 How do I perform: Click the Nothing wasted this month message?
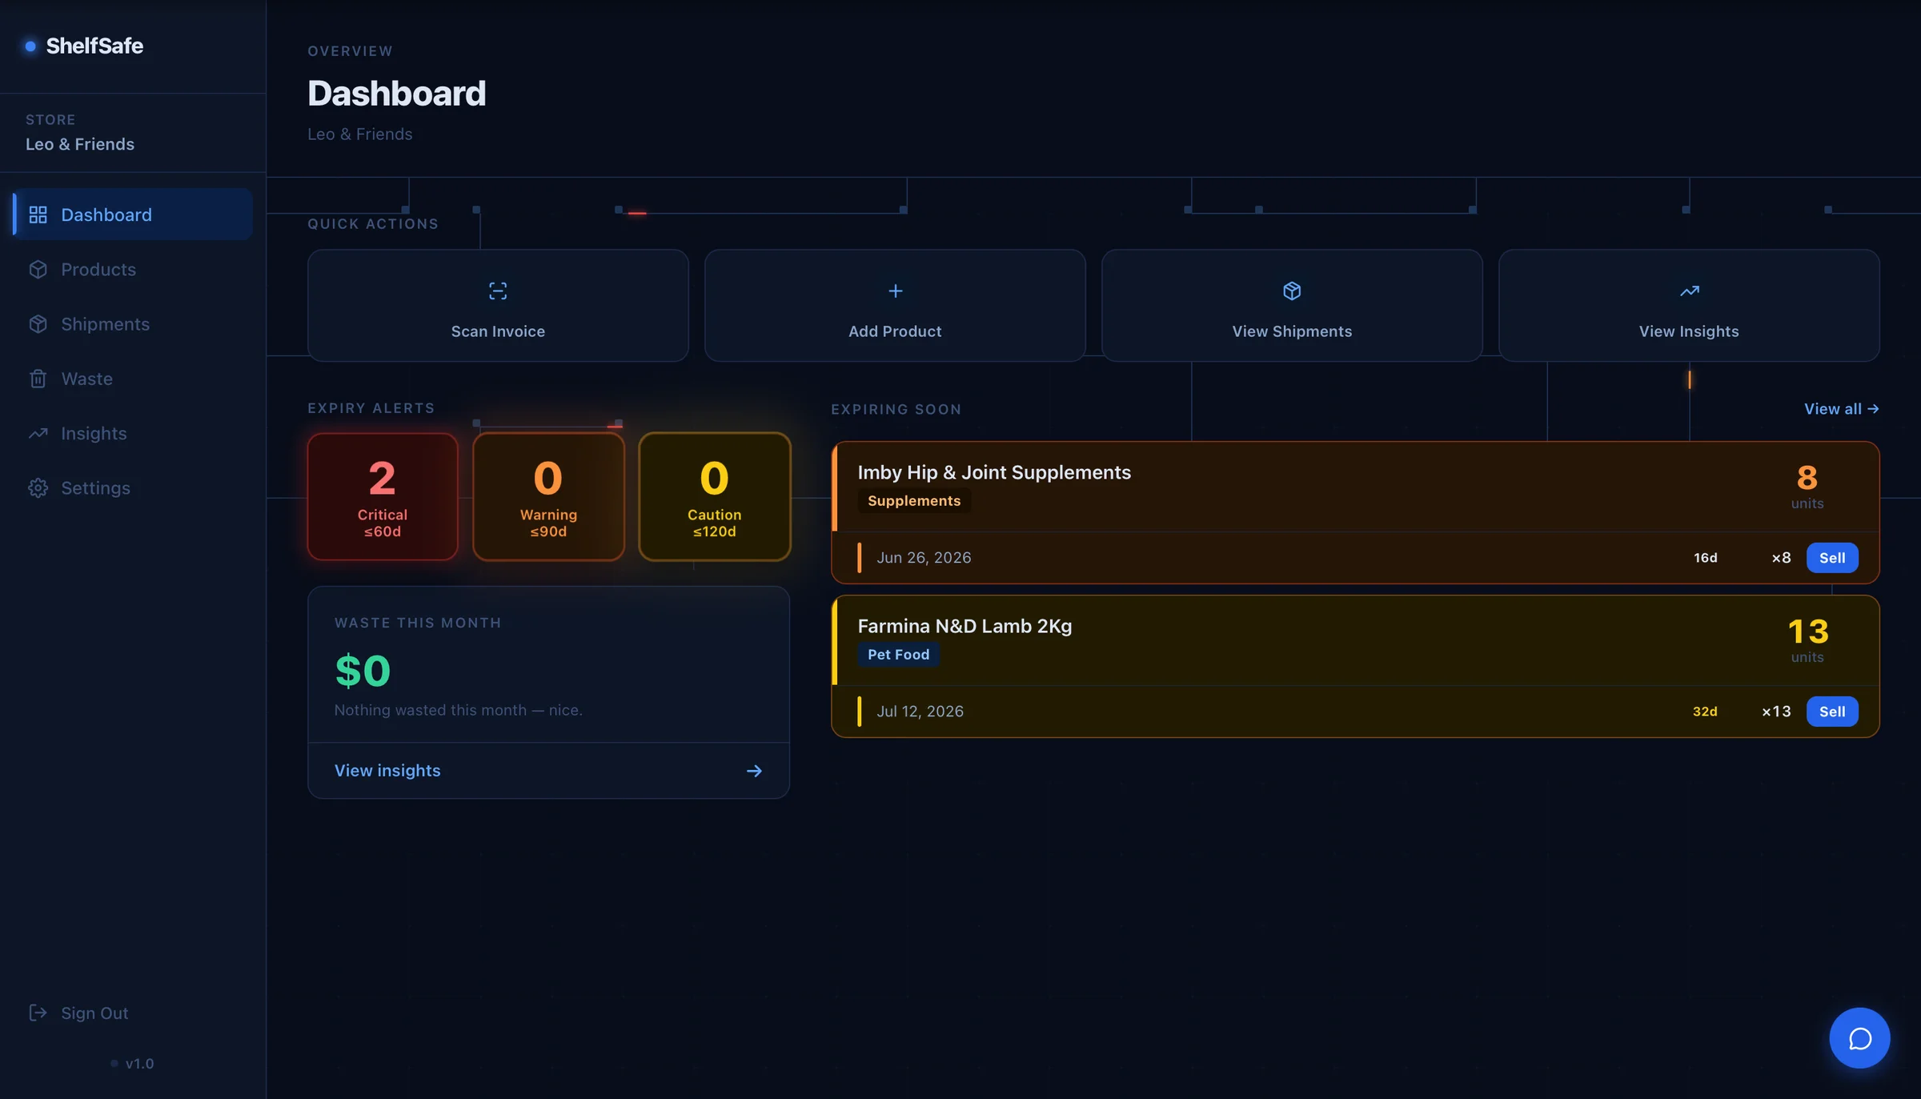[x=458, y=710]
